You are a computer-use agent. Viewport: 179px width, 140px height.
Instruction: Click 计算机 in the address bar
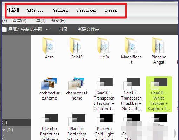(13, 10)
